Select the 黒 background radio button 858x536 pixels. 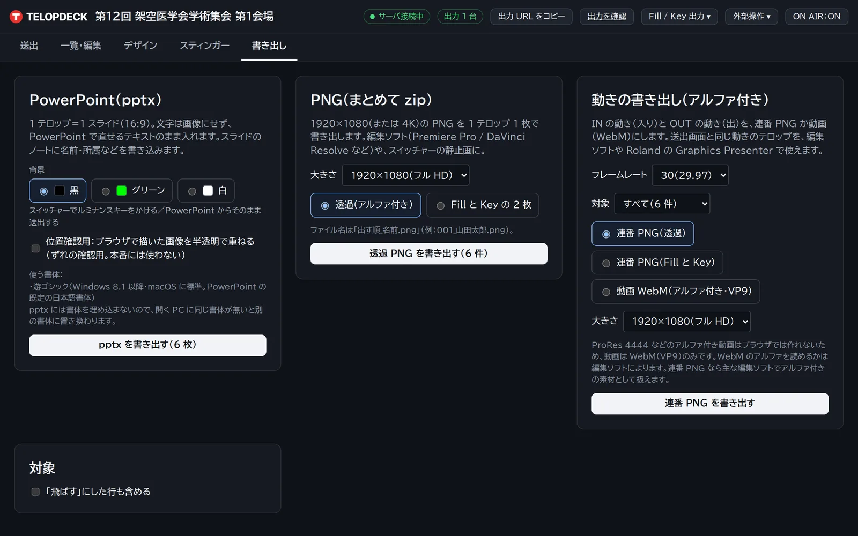pos(44,191)
